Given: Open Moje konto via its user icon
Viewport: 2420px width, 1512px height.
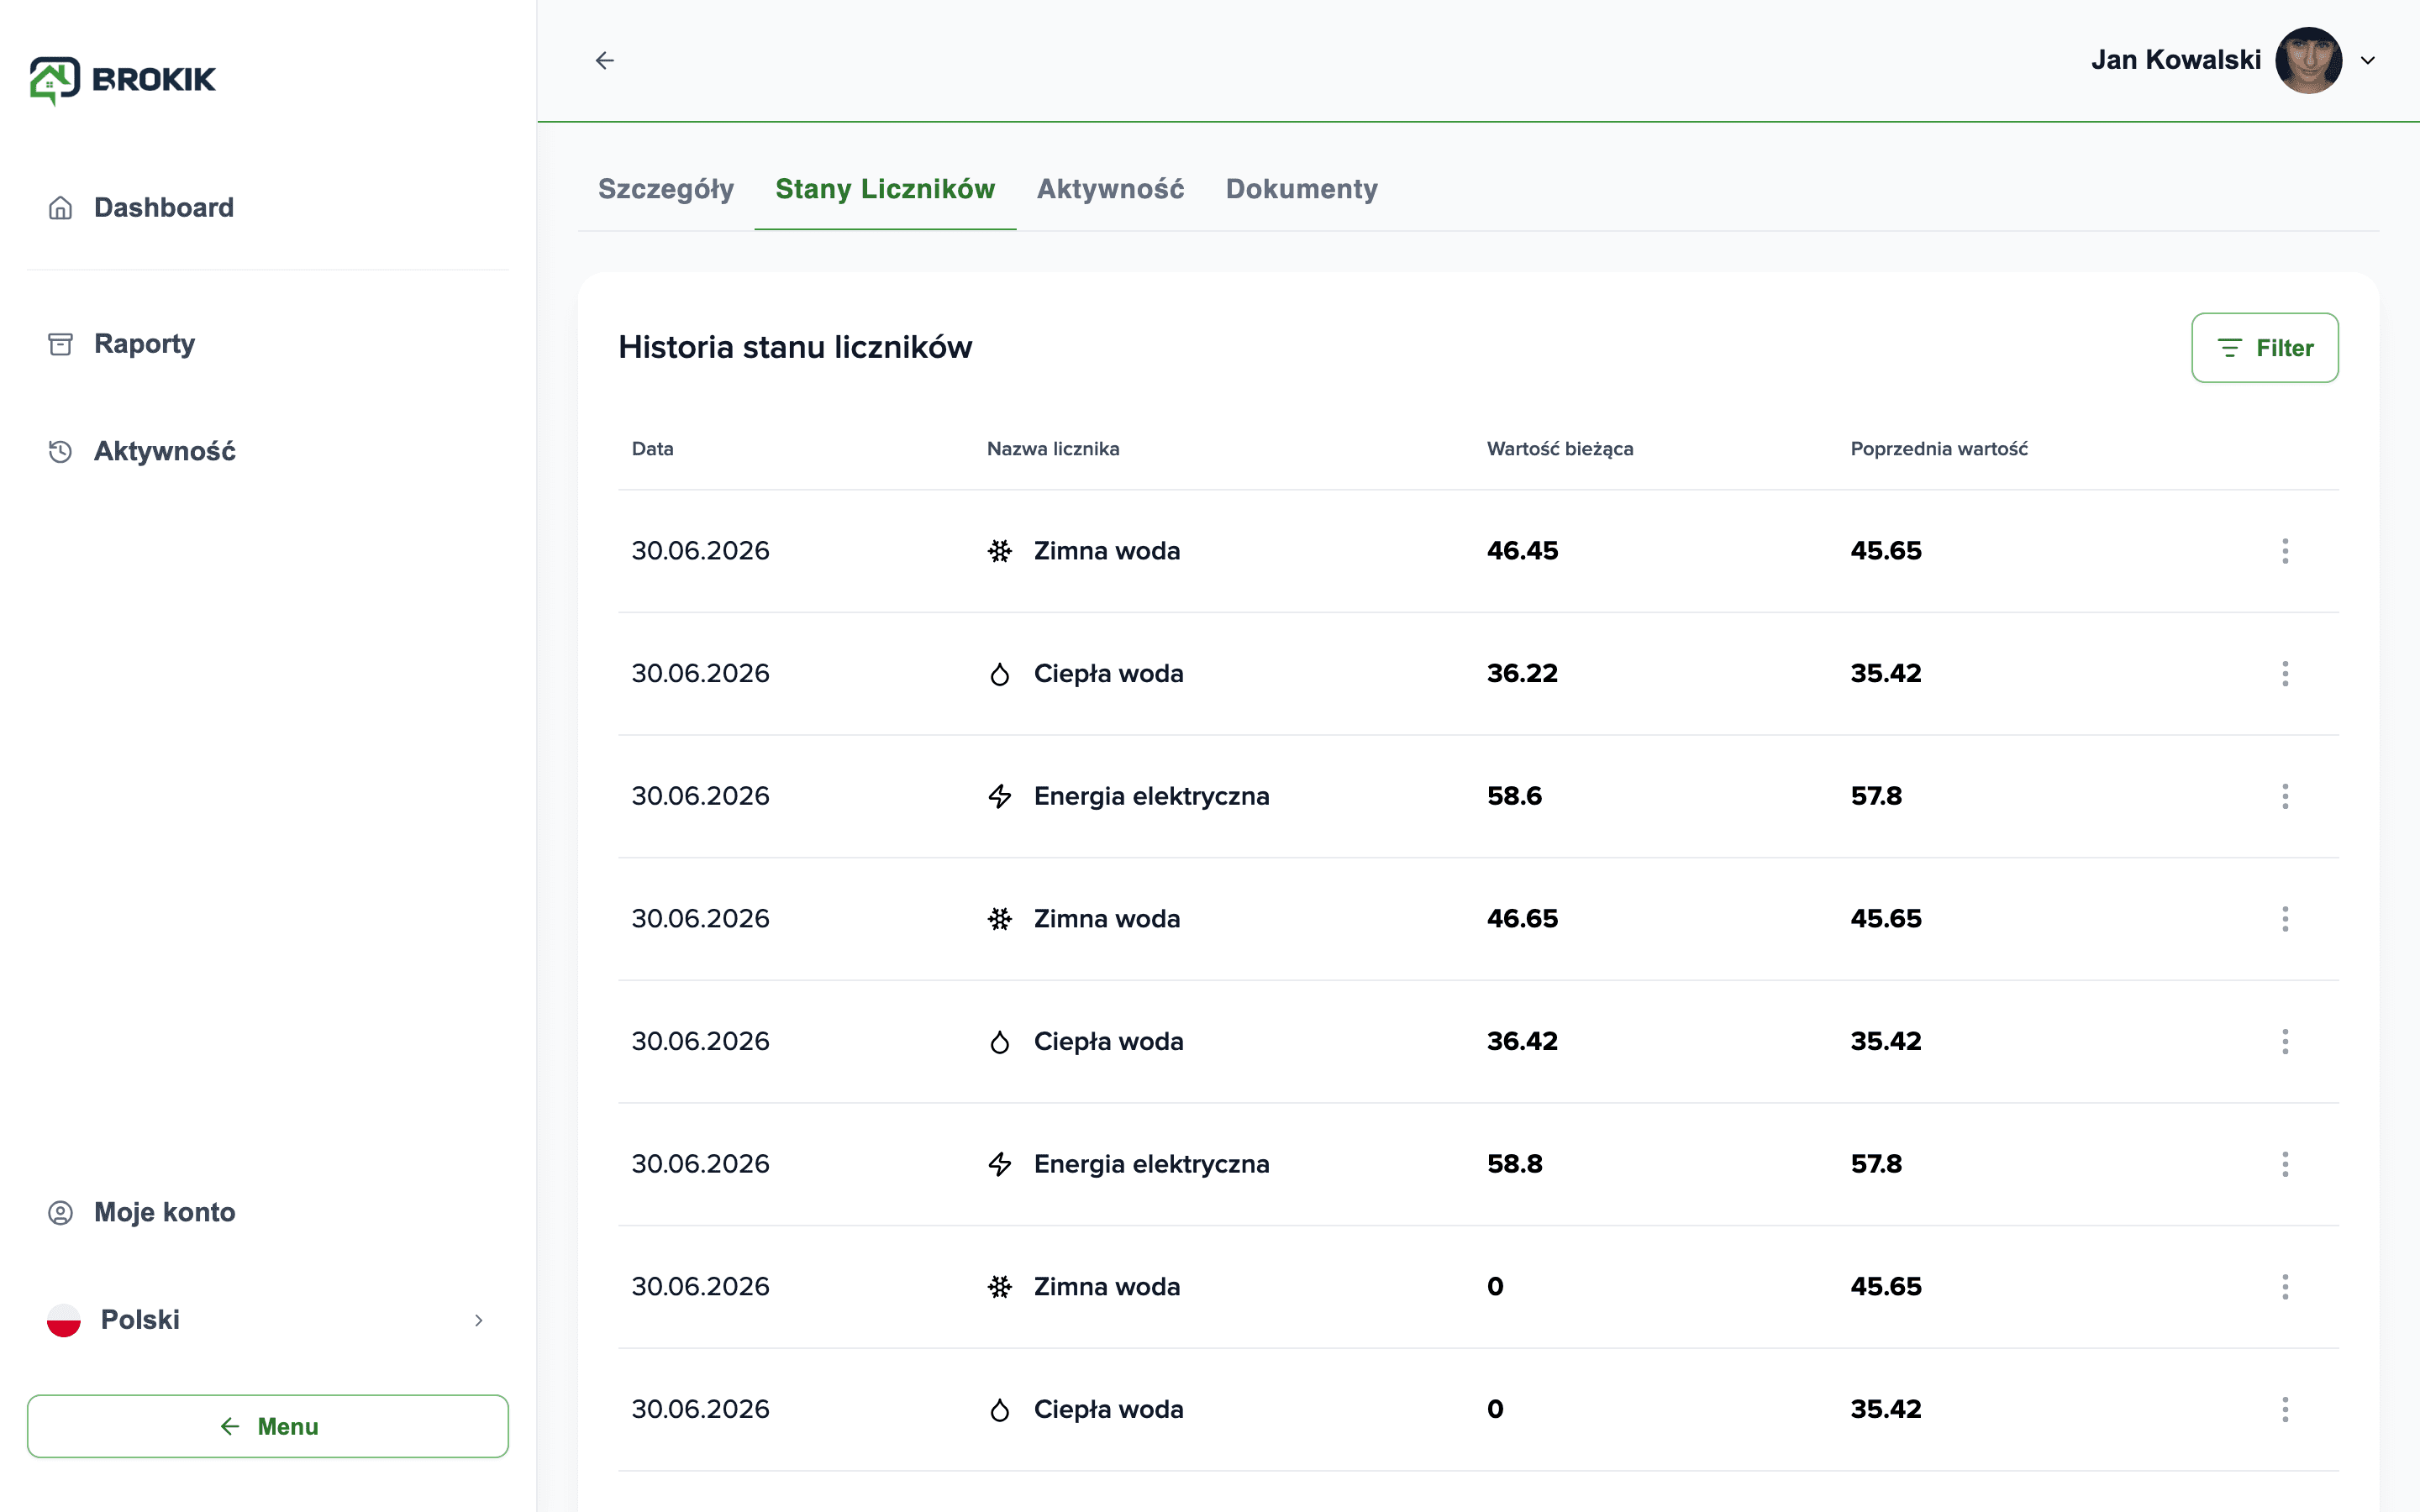Looking at the screenshot, I should pyautogui.click(x=60, y=1212).
